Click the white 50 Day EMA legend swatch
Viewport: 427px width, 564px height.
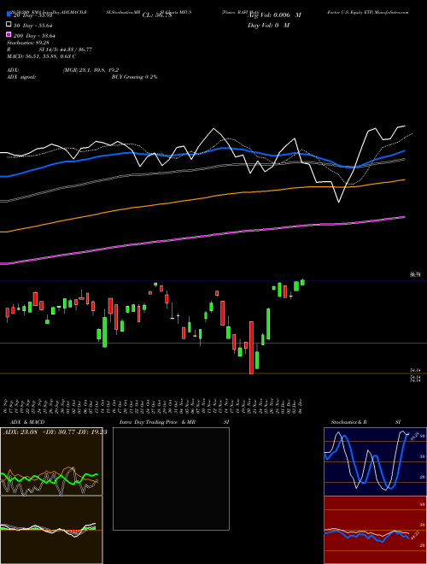point(9,25)
